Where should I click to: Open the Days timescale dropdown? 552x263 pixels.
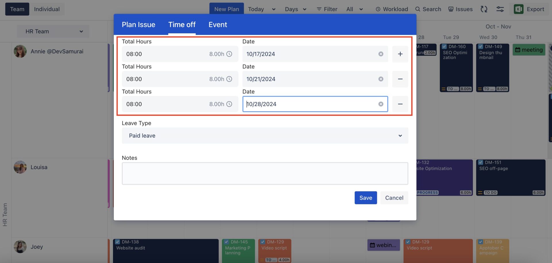click(296, 9)
